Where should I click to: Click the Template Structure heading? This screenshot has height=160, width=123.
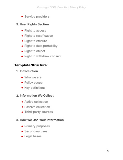[31, 65]
